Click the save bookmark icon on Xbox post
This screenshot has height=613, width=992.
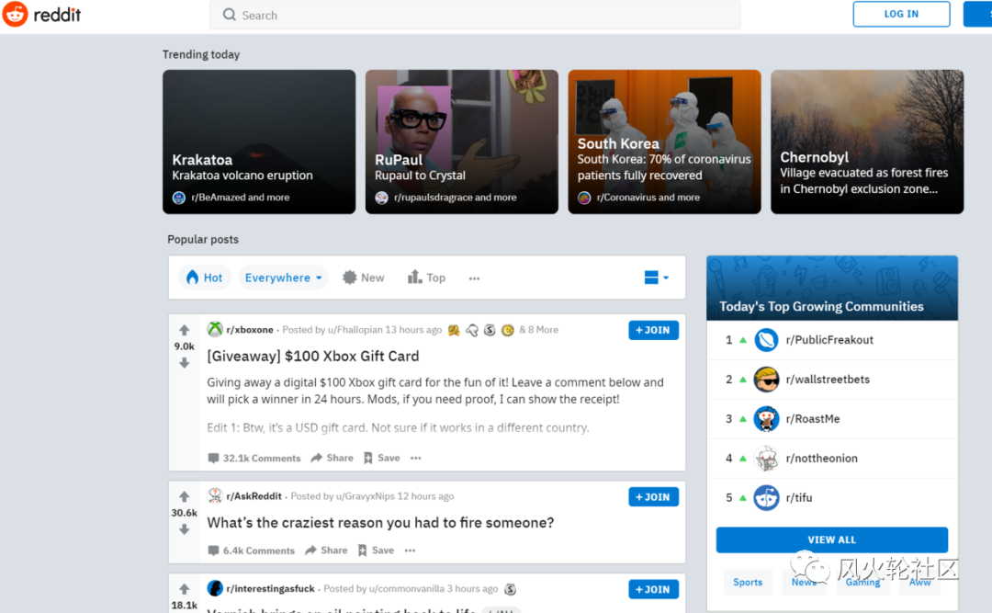point(368,458)
